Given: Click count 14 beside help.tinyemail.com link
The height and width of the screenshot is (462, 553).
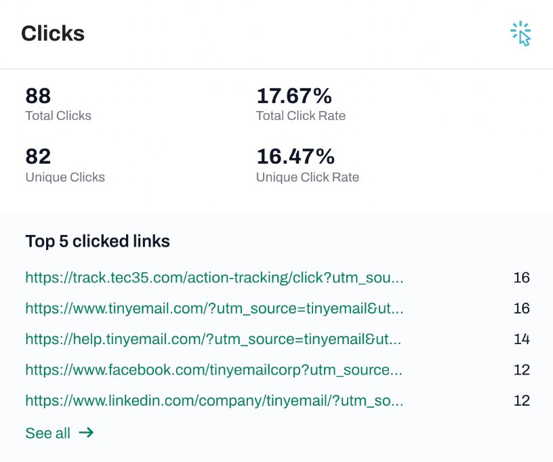Looking at the screenshot, I should [x=521, y=339].
